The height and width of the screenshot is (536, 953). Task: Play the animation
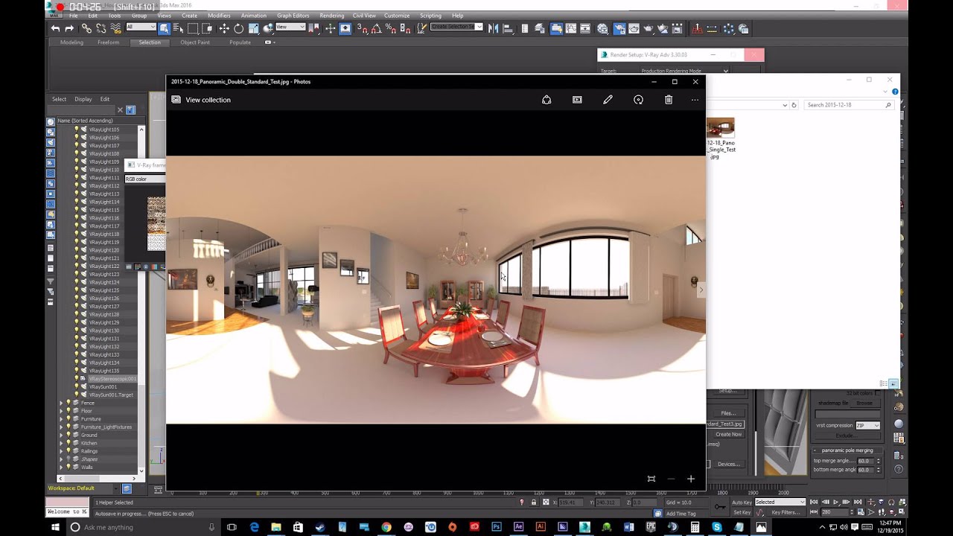pos(836,502)
